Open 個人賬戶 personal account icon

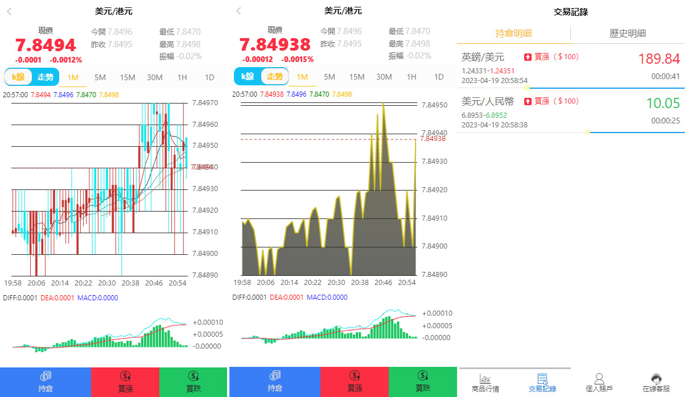click(599, 383)
